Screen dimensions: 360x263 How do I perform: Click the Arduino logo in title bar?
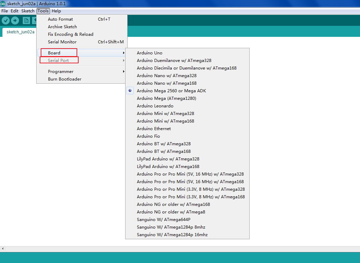click(x=3, y=4)
